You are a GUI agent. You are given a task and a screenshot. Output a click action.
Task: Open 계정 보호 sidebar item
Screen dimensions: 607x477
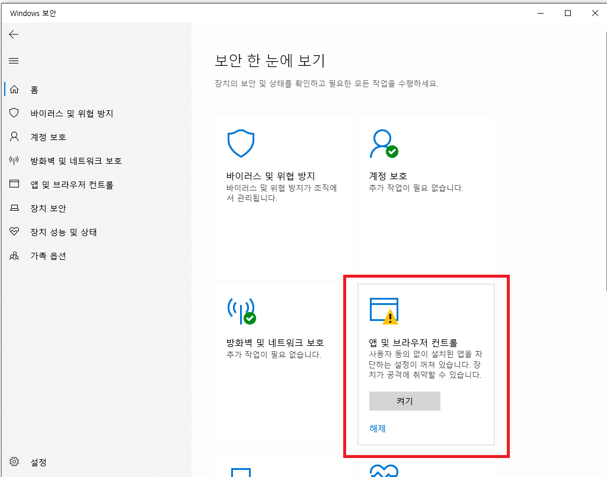[x=48, y=137]
